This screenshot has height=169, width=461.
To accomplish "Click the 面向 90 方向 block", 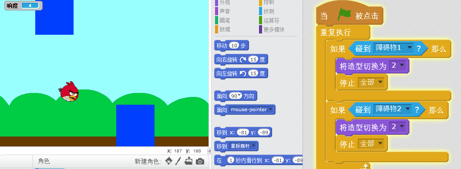I will click(236, 96).
